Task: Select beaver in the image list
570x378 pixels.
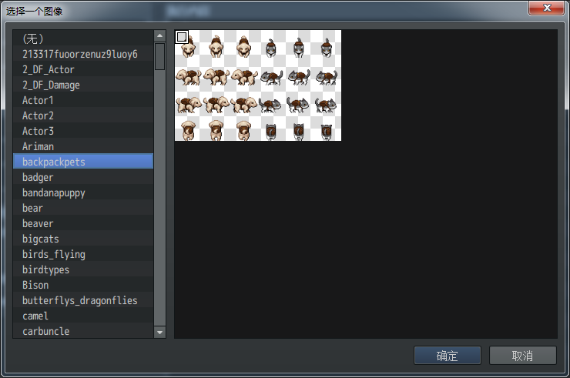Action: tap(83, 223)
